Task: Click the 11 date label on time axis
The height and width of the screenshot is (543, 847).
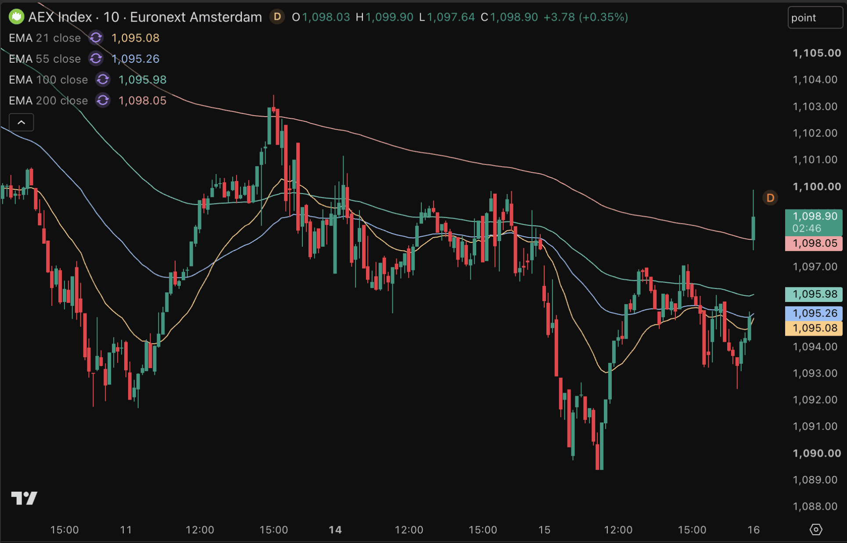Action: (x=126, y=529)
